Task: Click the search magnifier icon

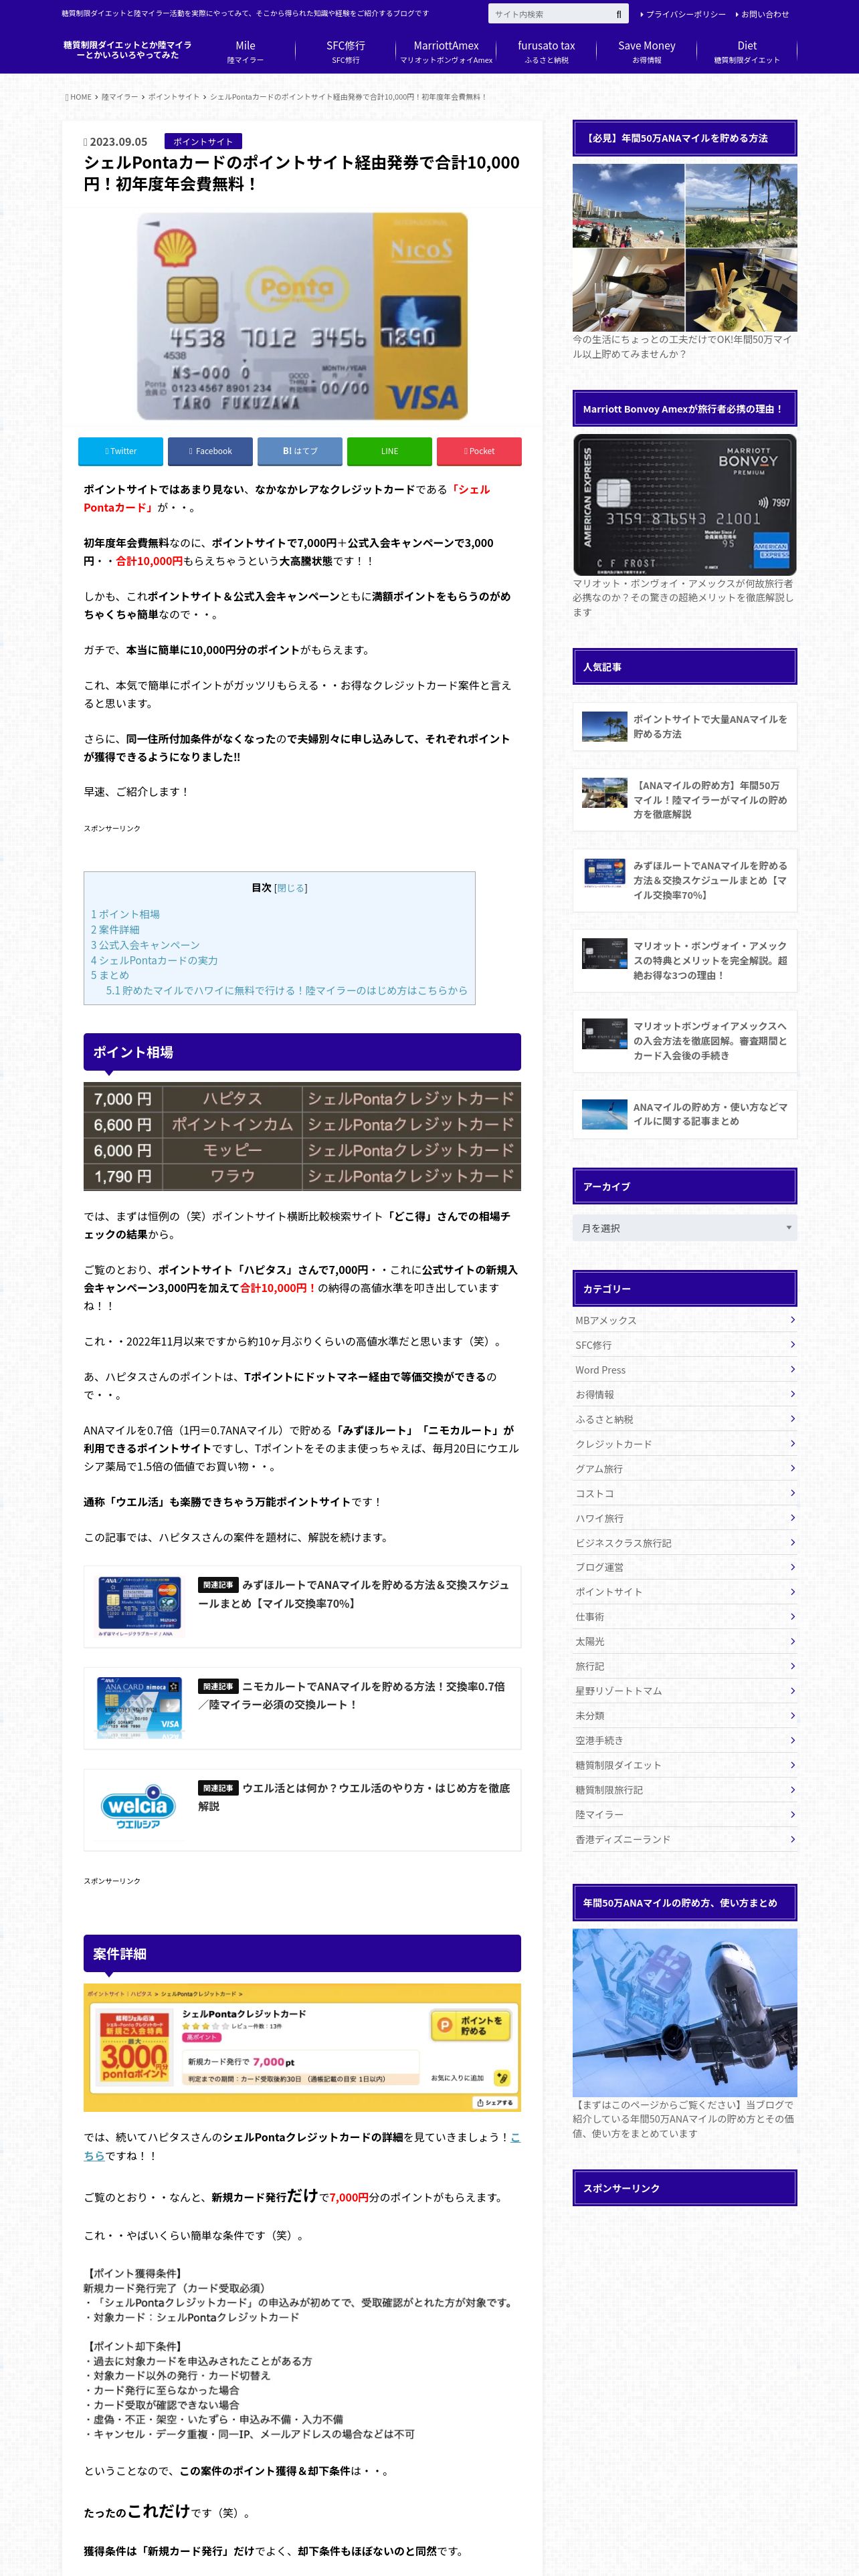Action: pos(618,14)
